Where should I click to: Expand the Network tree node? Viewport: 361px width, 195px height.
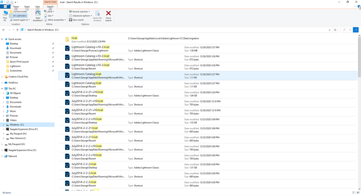pos(2,156)
